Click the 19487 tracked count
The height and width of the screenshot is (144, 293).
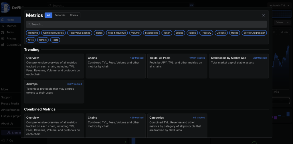pyautogui.click(x=197, y=58)
